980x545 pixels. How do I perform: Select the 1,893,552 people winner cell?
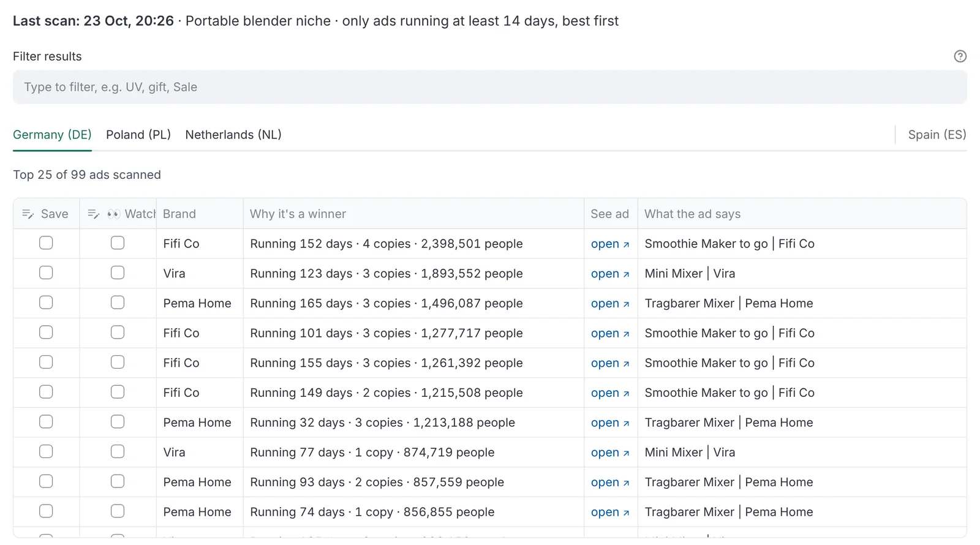point(413,274)
